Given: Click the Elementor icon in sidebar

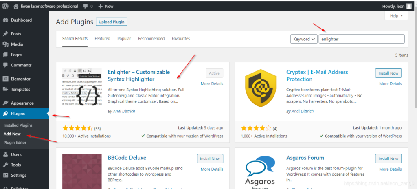Looking at the screenshot, I should click(x=6, y=79).
